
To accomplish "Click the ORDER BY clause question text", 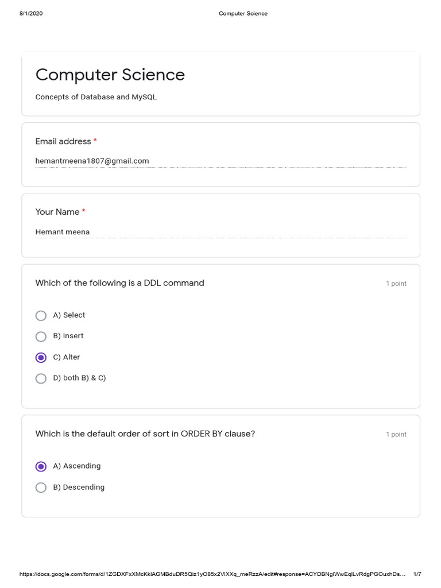I will [145, 434].
